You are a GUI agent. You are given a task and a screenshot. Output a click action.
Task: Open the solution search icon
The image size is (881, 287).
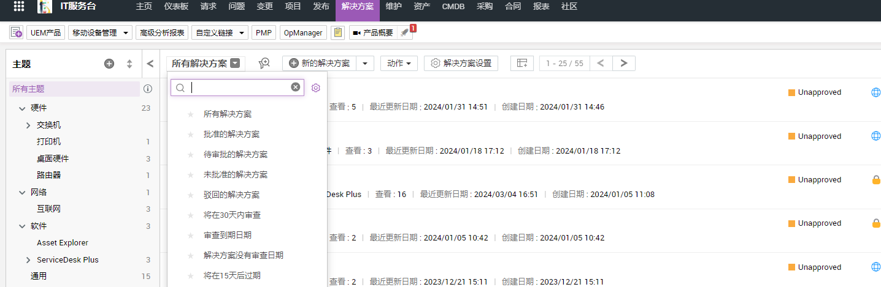point(264,63)
